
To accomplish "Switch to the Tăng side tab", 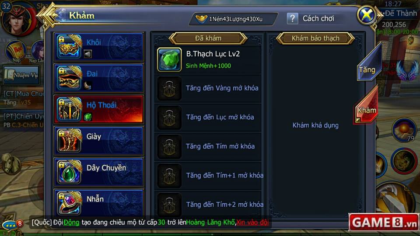I will 368,65.
